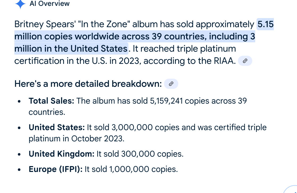
Task: Click the quoted "In the Zone" album title
Action: (104, 24)
